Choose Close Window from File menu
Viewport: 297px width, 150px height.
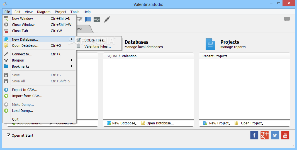point(40,24)
